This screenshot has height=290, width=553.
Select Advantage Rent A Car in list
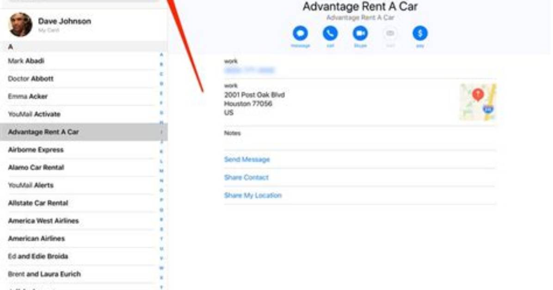point(84,132)
